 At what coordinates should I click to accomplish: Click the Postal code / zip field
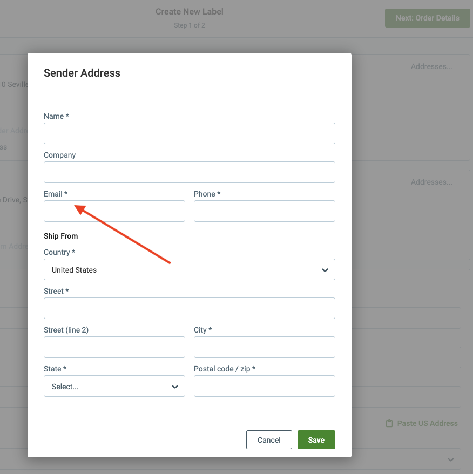pyautogui.click(x=264, y=386)
